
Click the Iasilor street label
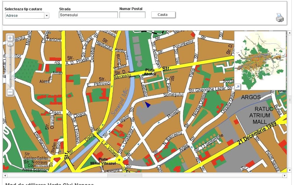point(124,118)
